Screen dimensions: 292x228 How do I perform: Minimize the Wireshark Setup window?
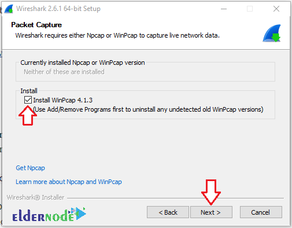tap(224, 9)
